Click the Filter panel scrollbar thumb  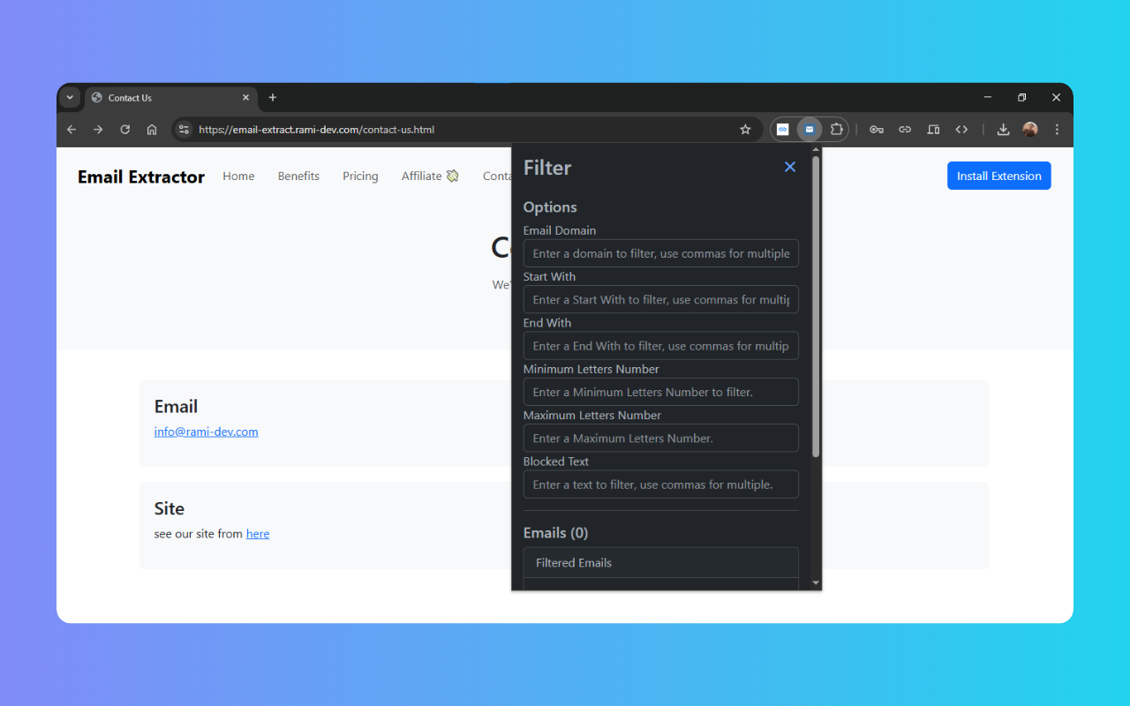[816, 306]
